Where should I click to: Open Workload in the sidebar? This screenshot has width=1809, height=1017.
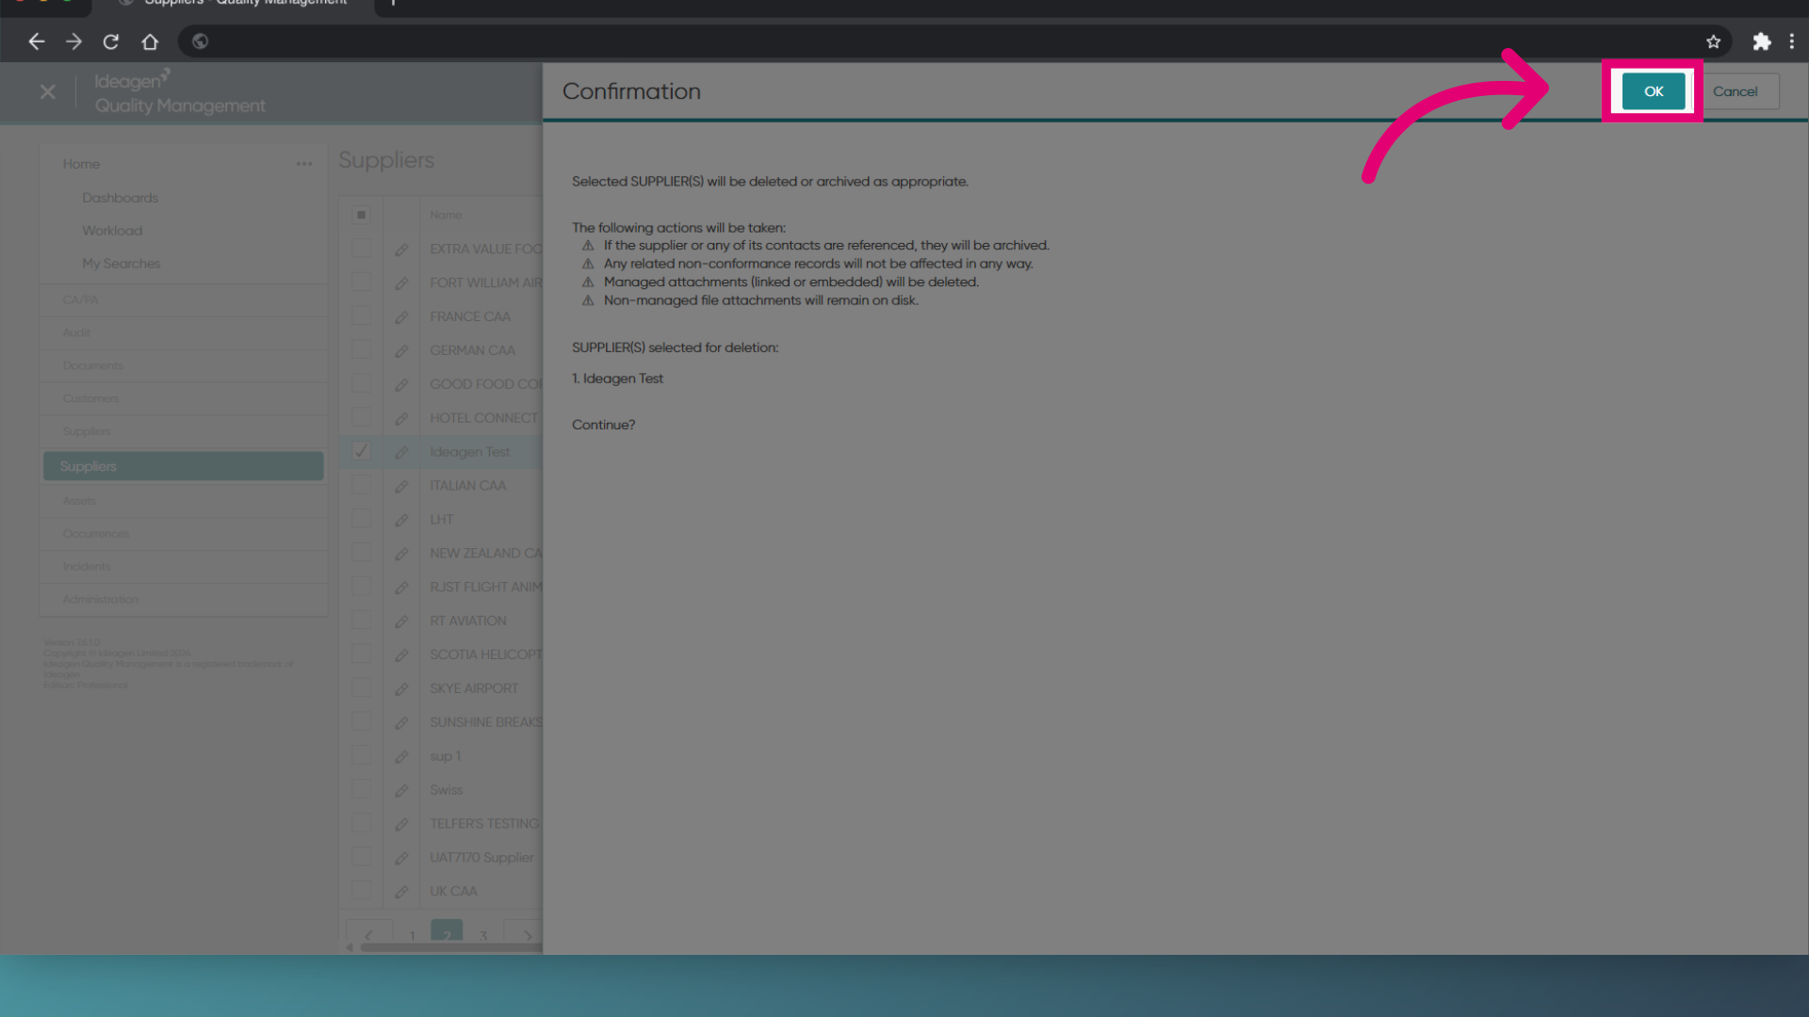click(112, 231)
